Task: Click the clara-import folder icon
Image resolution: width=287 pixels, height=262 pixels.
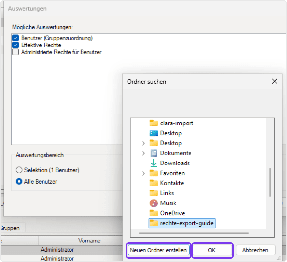Action: click(x=154, y=123)
